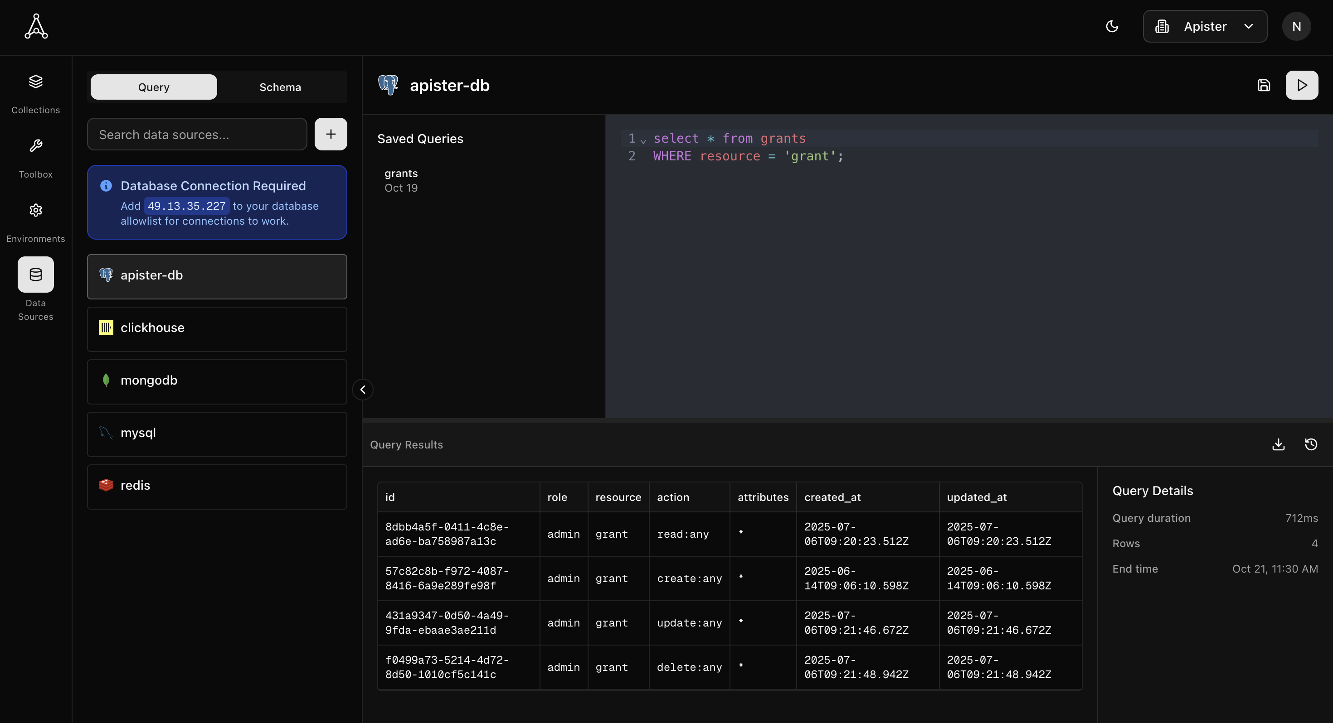Switch to the Schema tab
The width and height of the screenshot is (1333, 723).
coord(280,87)
